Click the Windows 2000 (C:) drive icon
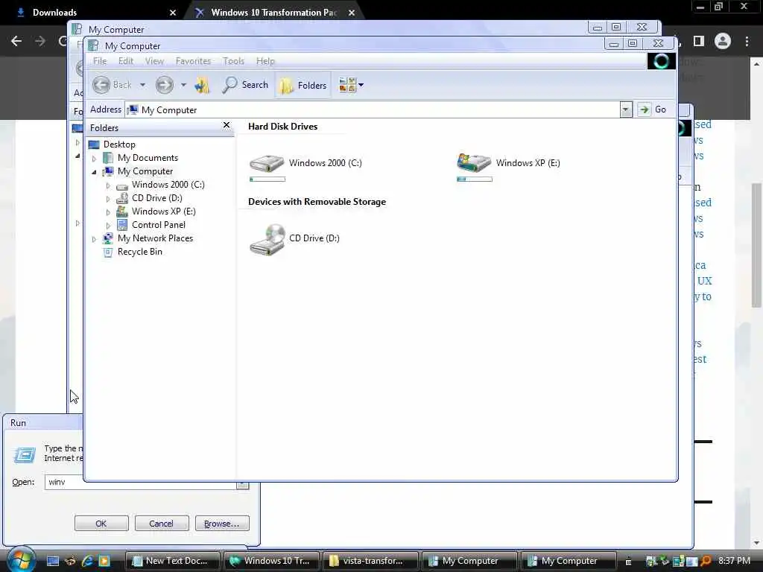The height and width of the screenshot is (572, 763). pos(267,163)
